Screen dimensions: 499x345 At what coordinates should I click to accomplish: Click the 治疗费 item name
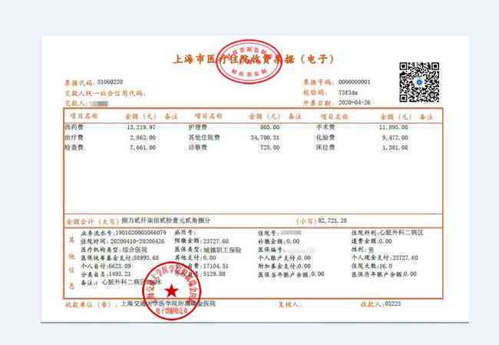[x=74, y=138]
